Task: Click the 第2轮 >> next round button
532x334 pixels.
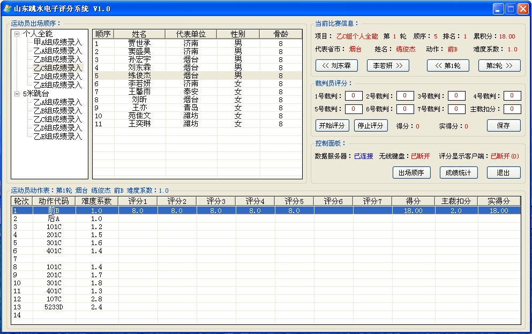Action: coord(499,65)
